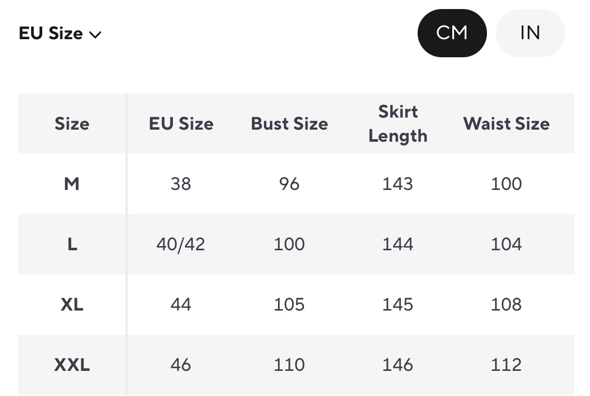Click the 40/42 EU size cell
This screenshot has width=590, height=396.
click(x=181, y=244)
